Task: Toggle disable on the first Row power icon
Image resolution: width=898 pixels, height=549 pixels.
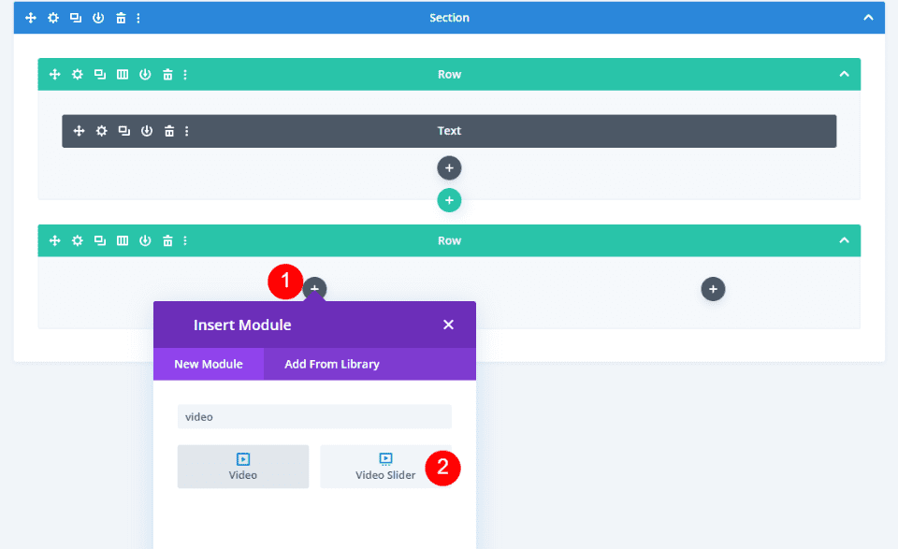Action: (x=145, y=74)
